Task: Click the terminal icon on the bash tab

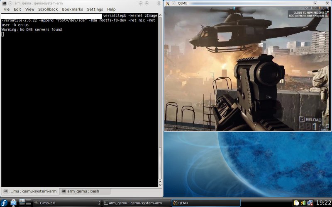Action: 63,191
